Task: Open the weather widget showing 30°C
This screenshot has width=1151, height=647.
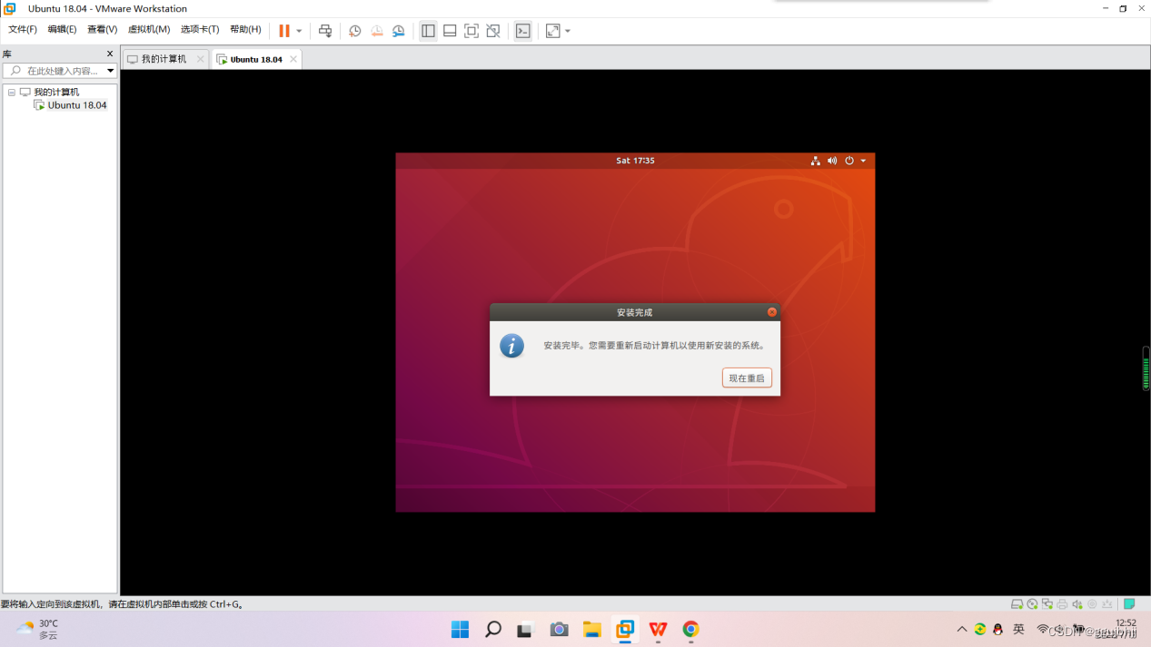Action: [x=37, y=629]
